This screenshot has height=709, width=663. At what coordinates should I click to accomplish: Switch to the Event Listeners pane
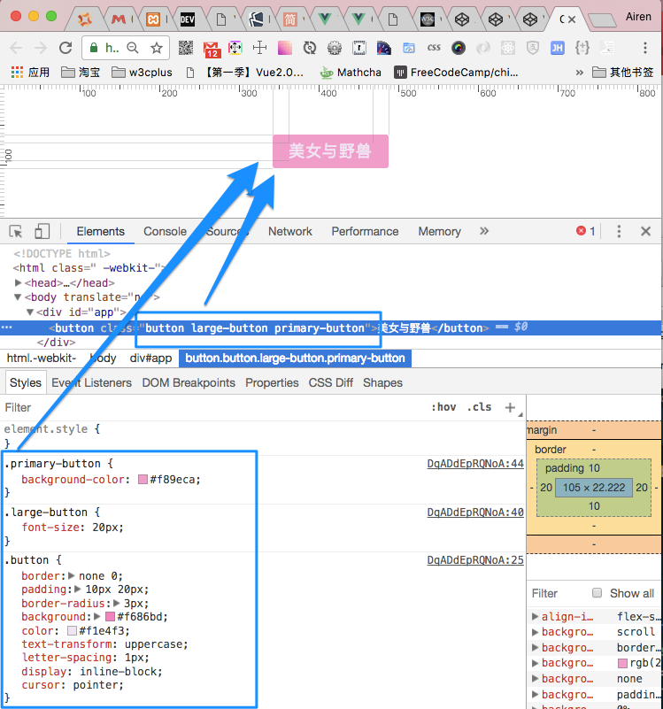(x=91, y=382)
